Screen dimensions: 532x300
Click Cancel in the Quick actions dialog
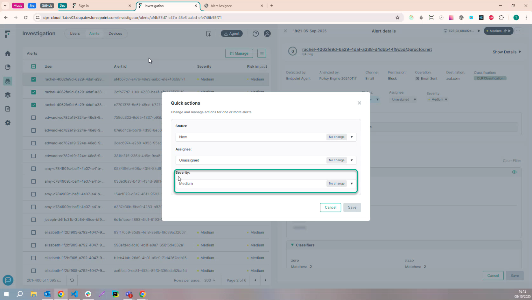[x=330, y=207]
